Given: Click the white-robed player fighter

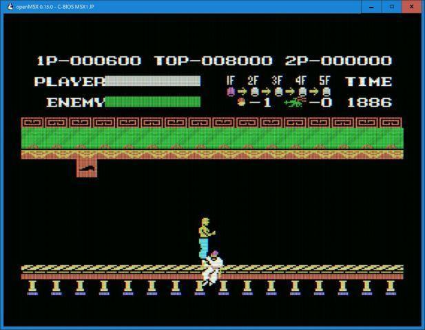Looking at the screenshot, I should (212, 268).
